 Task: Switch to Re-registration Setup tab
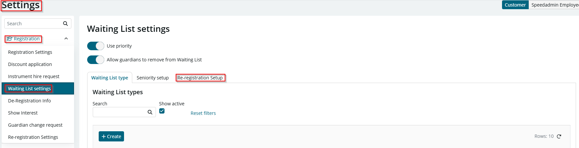tap(200, 78)
